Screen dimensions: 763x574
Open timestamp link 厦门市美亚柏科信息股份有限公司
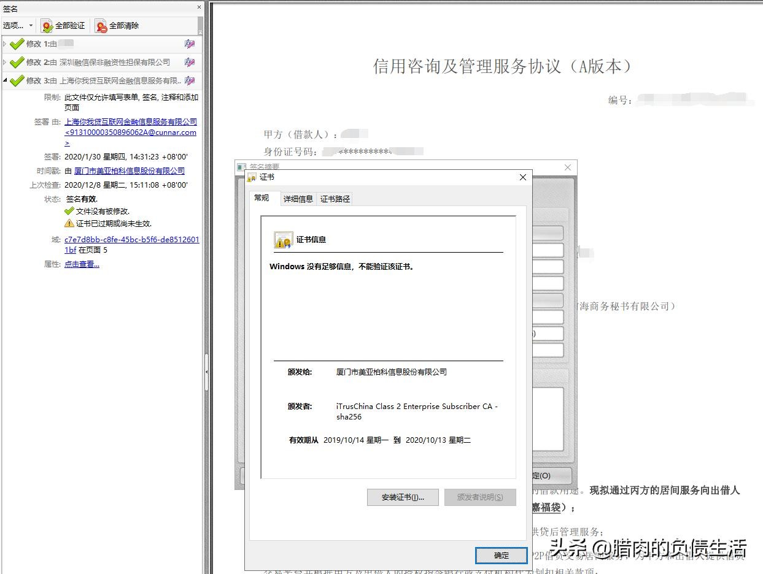coord(129,171)
